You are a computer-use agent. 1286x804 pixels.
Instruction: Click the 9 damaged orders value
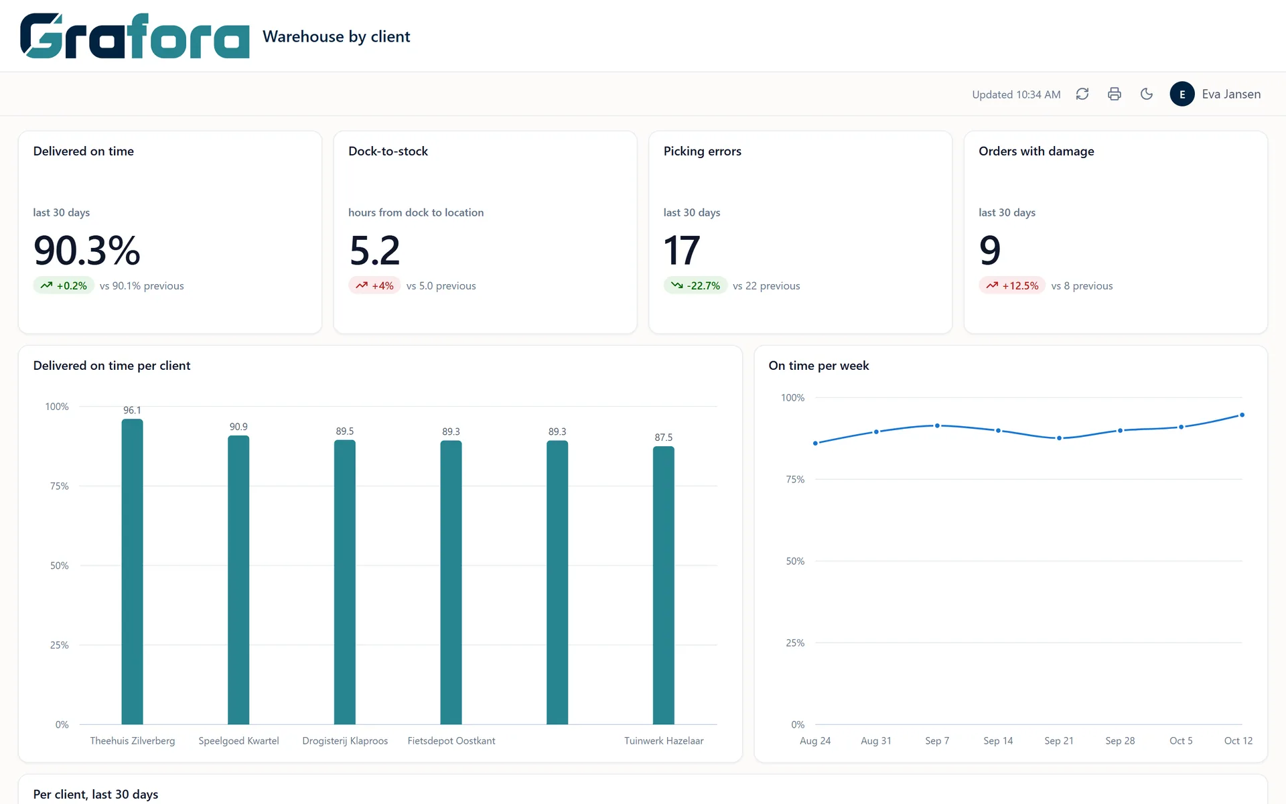click(990, 250)
